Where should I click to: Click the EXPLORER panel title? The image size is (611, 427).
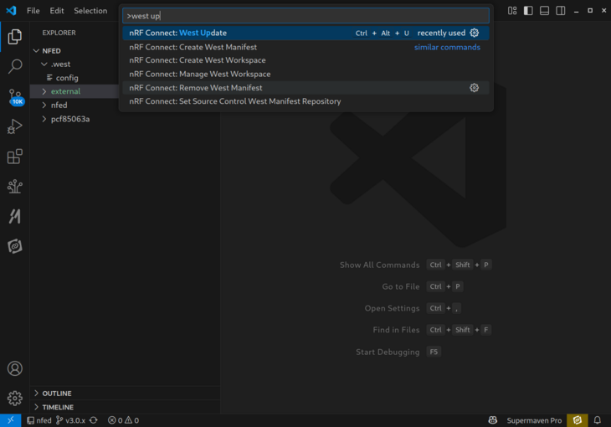tap(59, 33)
